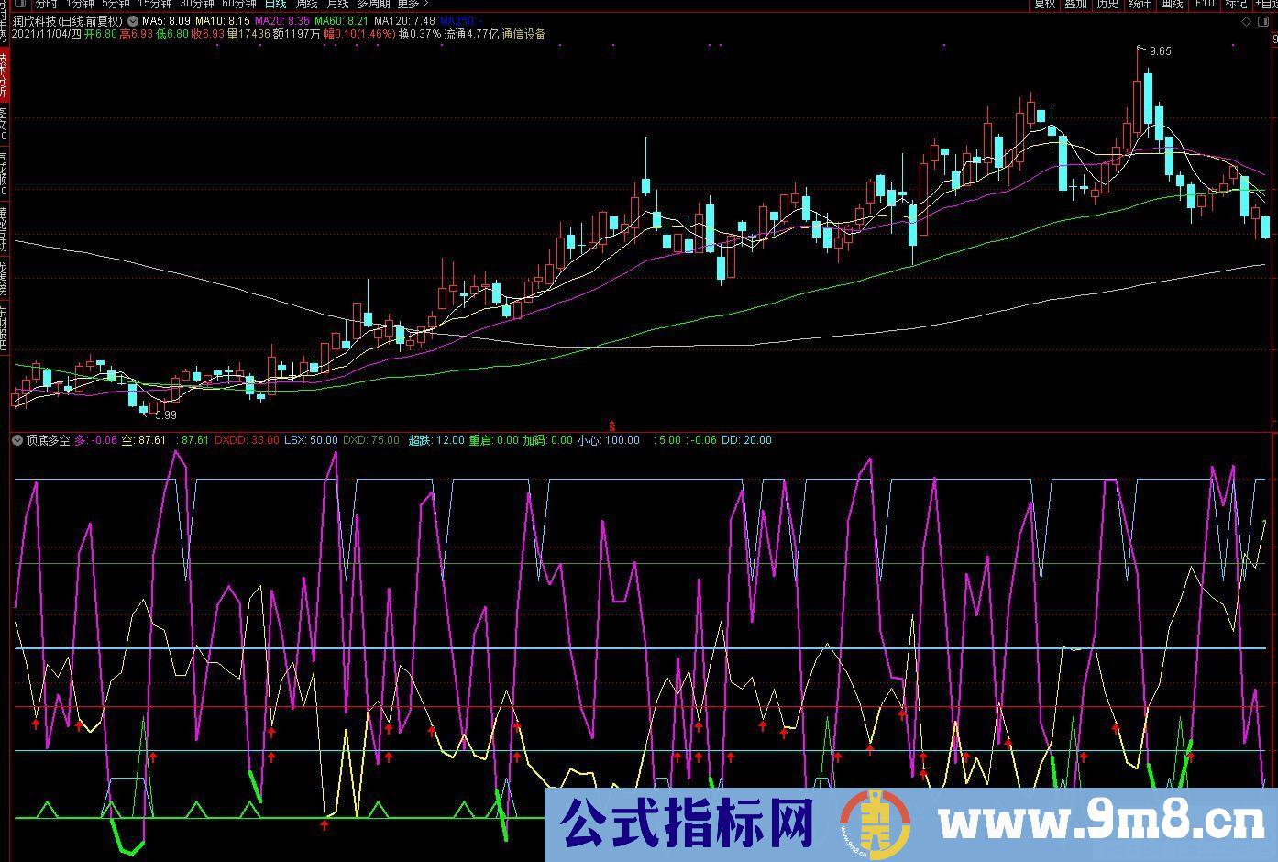Click the 小心: 100.00 indicator value

point(608,440)
